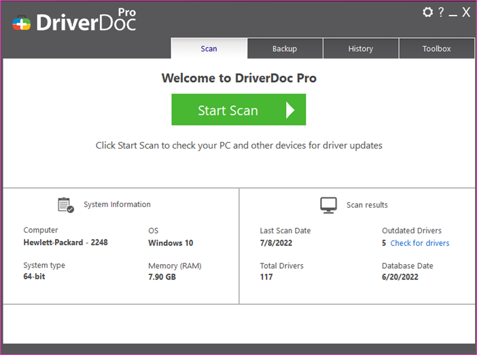Click the OS label
Viewport: 477px width, 355px height.
[x=154, y=231]
